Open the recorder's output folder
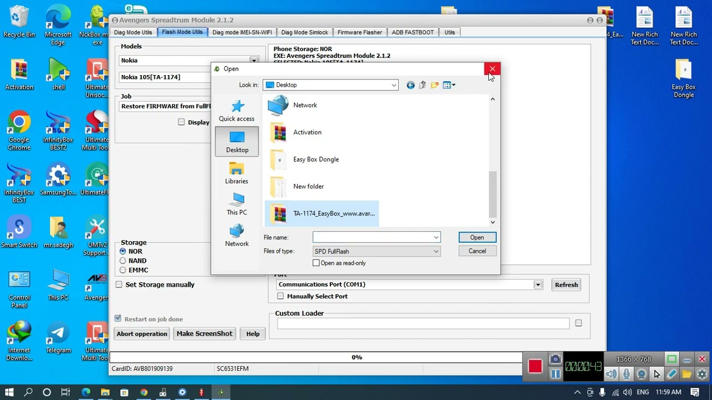The image size is (712, 400). click(686, 374)
